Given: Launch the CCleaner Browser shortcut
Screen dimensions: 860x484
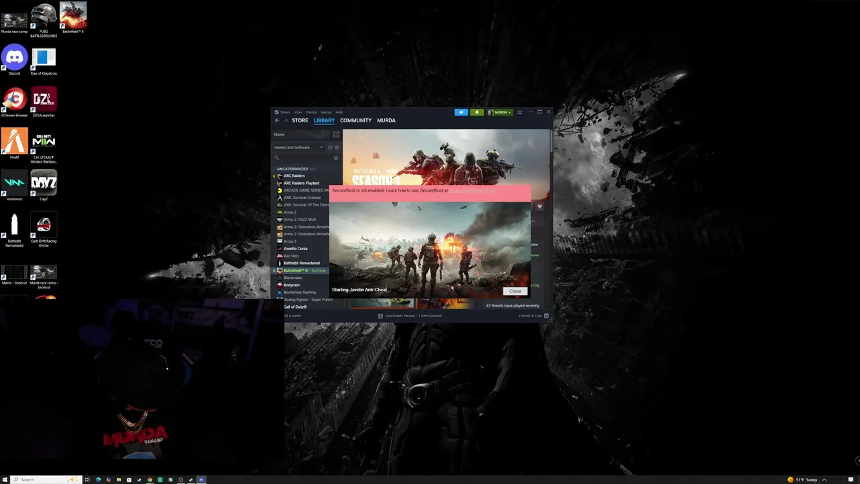Looking at the screenshot, I should tap(14, 102).
